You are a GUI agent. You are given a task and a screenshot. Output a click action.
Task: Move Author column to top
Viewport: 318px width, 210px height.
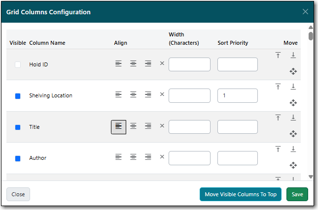coord(278,149)
